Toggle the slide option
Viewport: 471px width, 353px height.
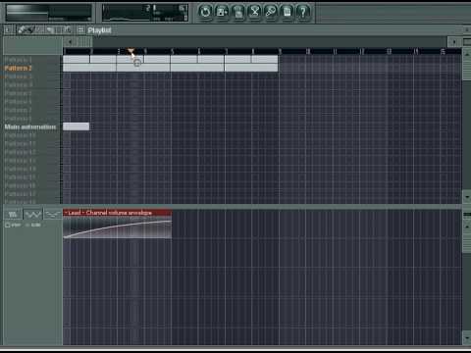(x=33, y=225)
